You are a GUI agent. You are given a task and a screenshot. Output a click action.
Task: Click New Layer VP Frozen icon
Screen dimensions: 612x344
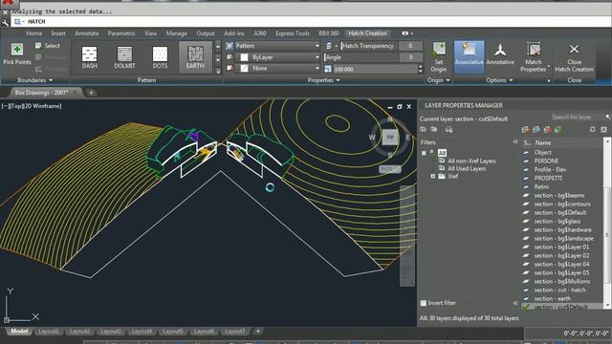pos(536,130)
